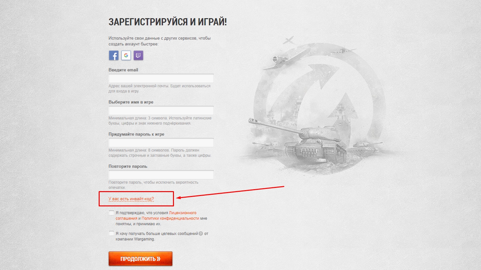Click the orange 'Продолжить' button
The width and height of the screenshot is (481, 270).
coord(141,259)
